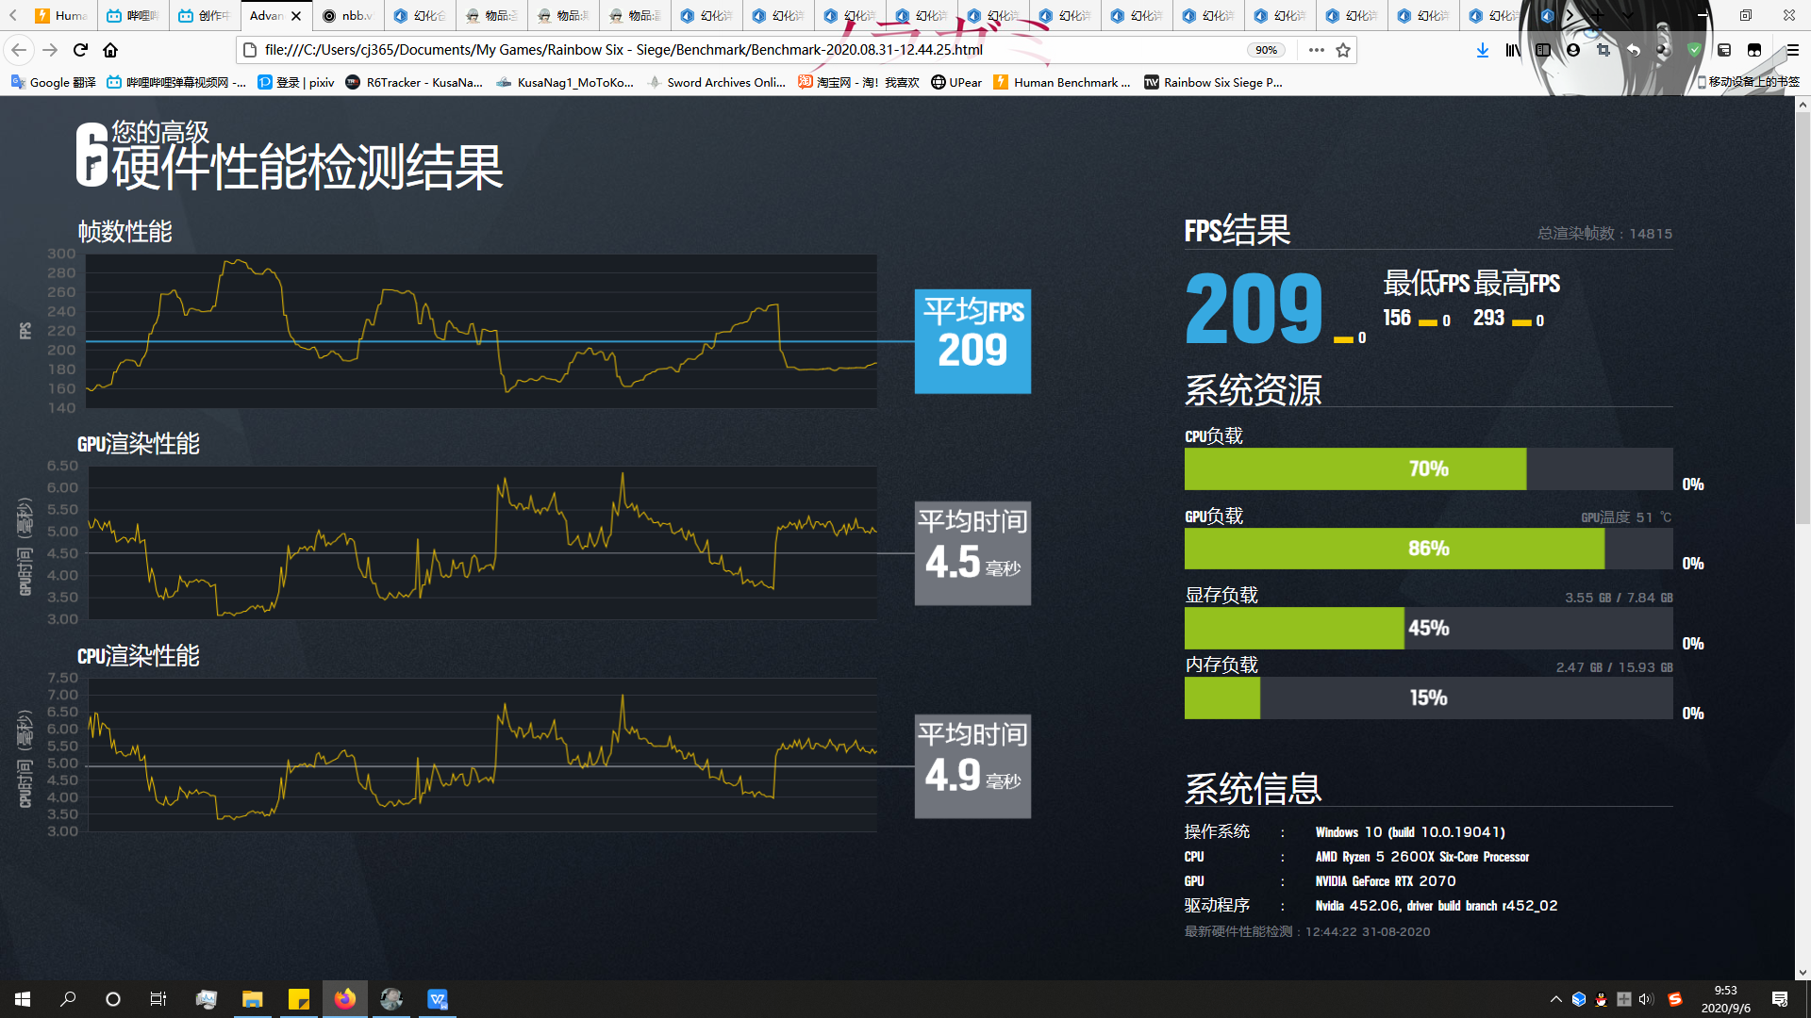The height and width of the screenshot is (1018, 1811).
Task: Open the 登录 | pixiv bookmark
Action: [x=296, y=82]
